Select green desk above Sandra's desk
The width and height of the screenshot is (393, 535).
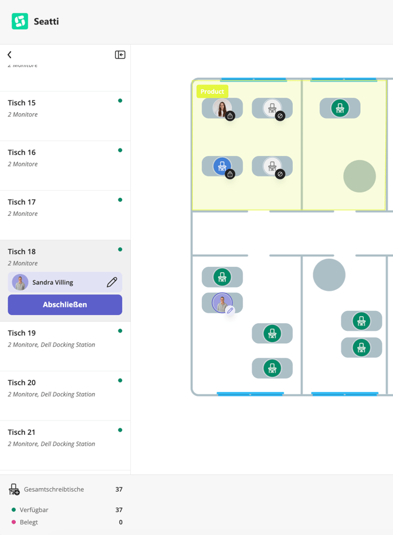[222, 277]
